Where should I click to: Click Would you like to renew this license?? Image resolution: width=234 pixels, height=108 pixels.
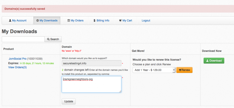point(157,60)
